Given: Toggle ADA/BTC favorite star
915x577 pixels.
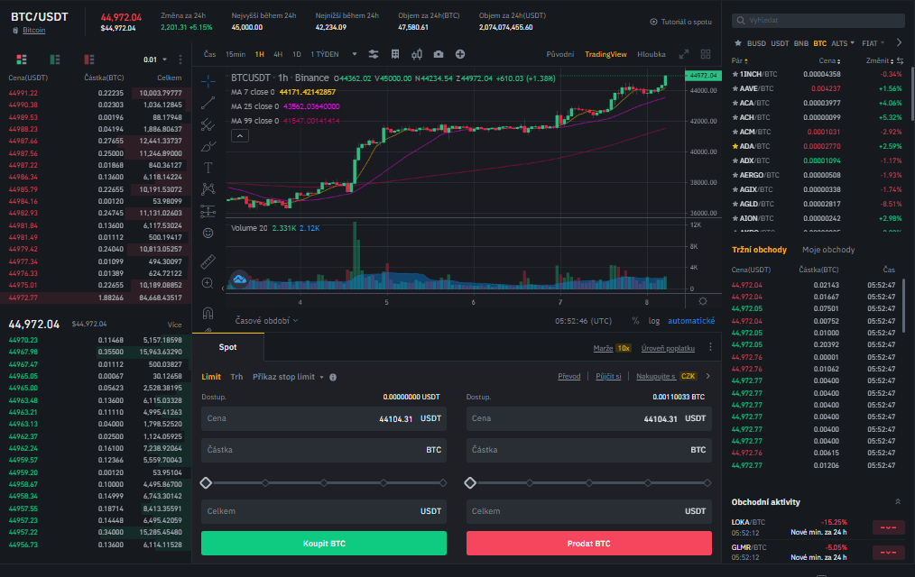Looking at the screenshot, I should tap(735, 146).
